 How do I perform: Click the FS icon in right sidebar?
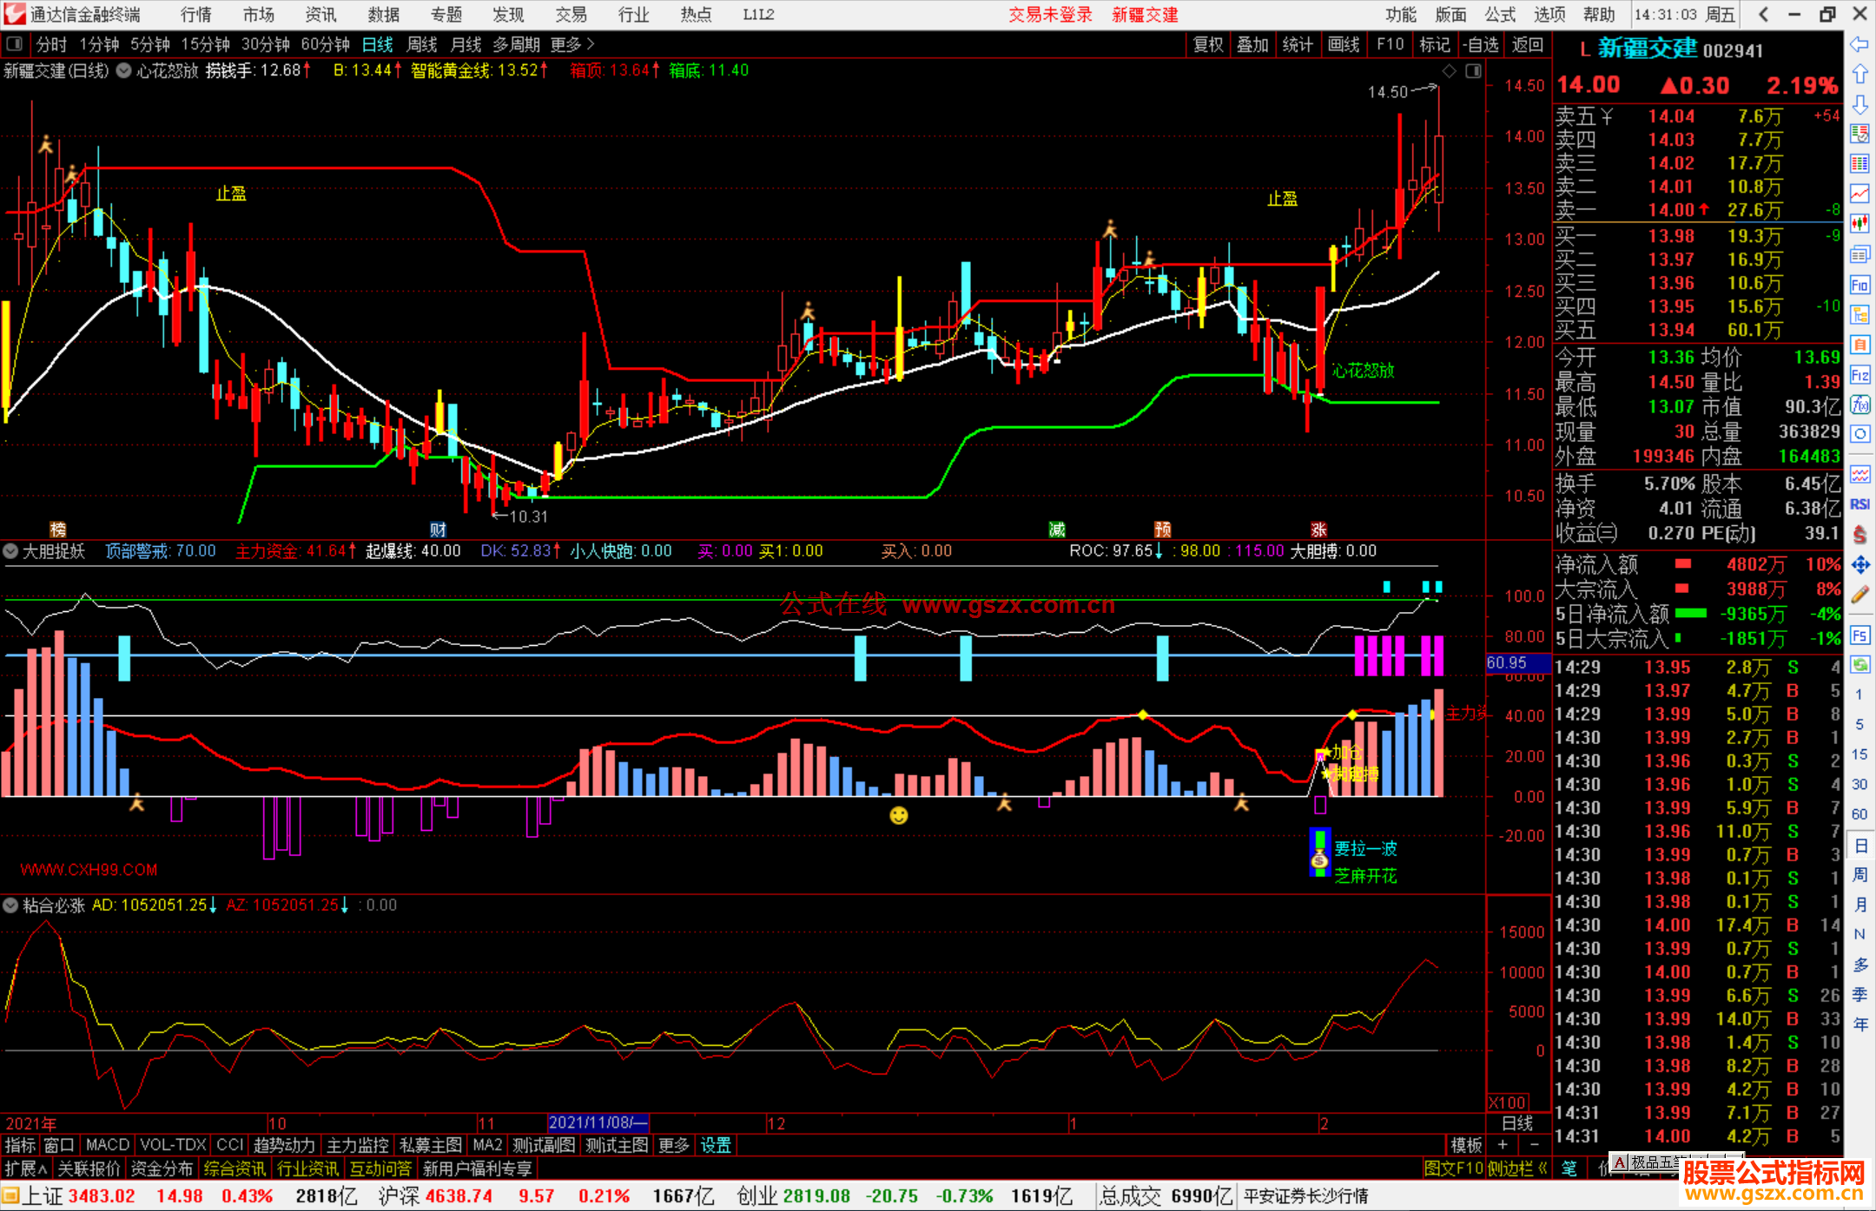[x=1859, y=635]
